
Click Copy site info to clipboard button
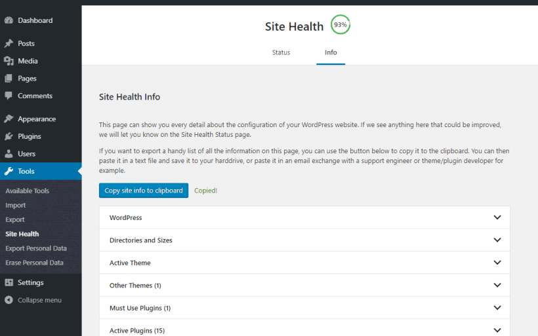[x=144, y=191]
